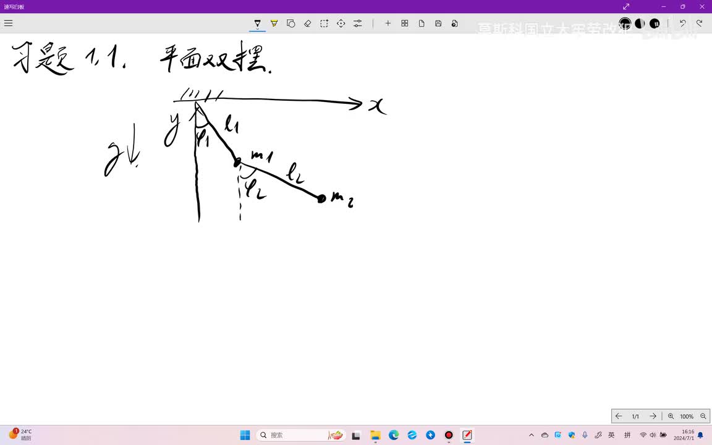Undo the last stroke

(682, 23)
